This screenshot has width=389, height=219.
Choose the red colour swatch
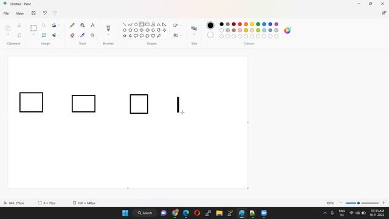240,24
